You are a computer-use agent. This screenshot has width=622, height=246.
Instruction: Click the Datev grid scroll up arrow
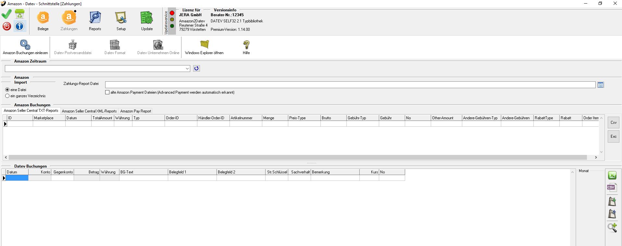pos(573,172)
